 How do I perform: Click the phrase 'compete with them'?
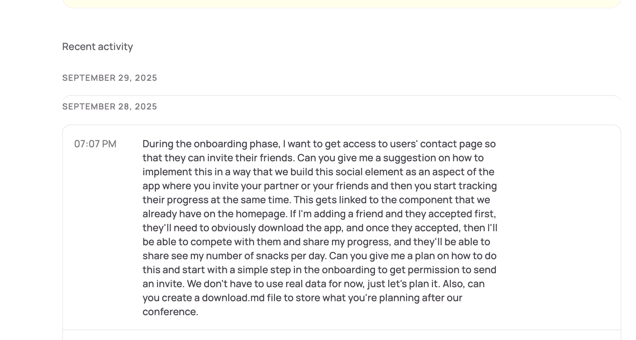240,242
